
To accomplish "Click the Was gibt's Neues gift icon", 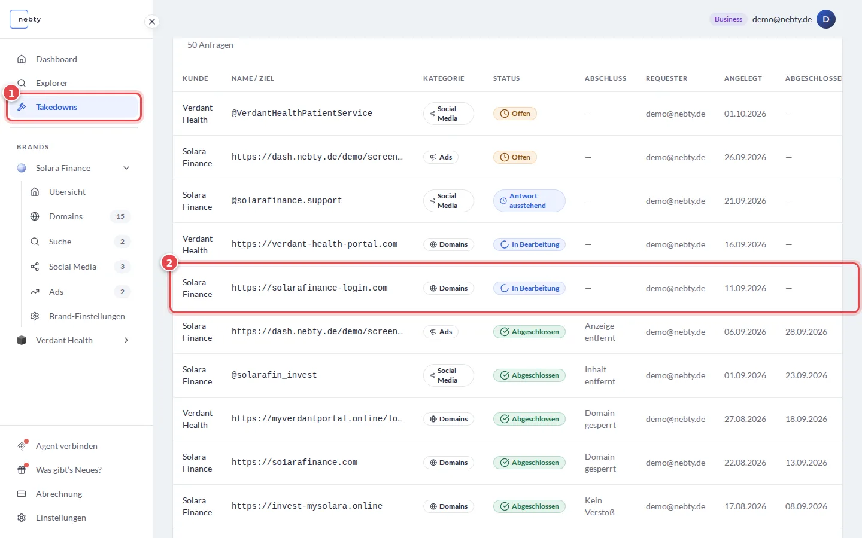I will point(22,470).
